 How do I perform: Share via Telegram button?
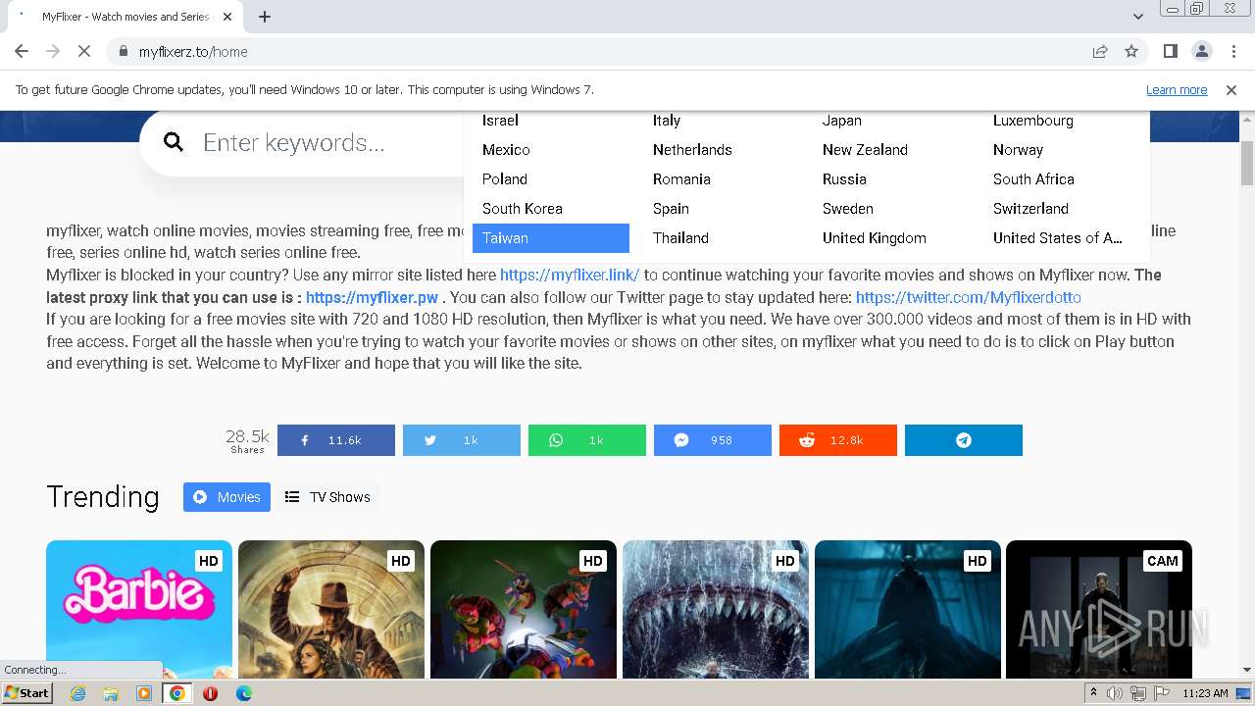pyautogui.click(x=964, y=440)
